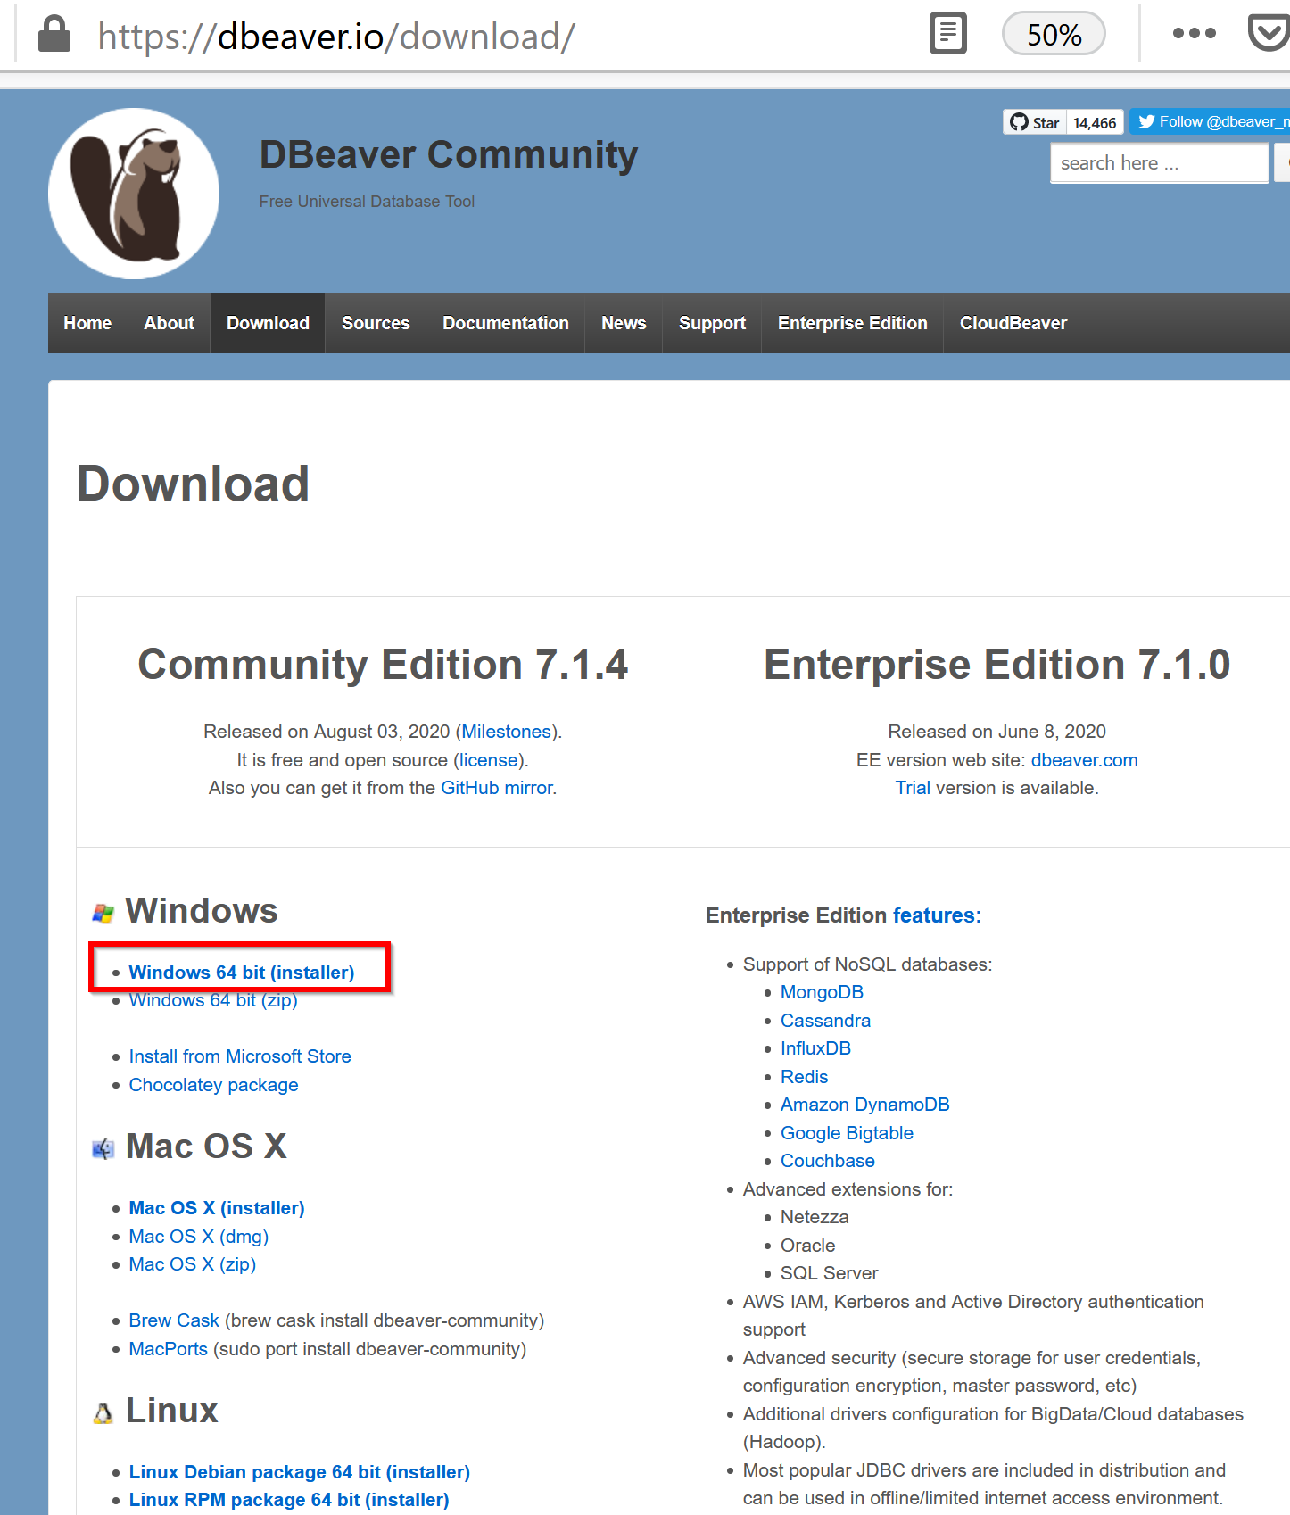
Task: Open the About menu item
Action: coord(169,323)
